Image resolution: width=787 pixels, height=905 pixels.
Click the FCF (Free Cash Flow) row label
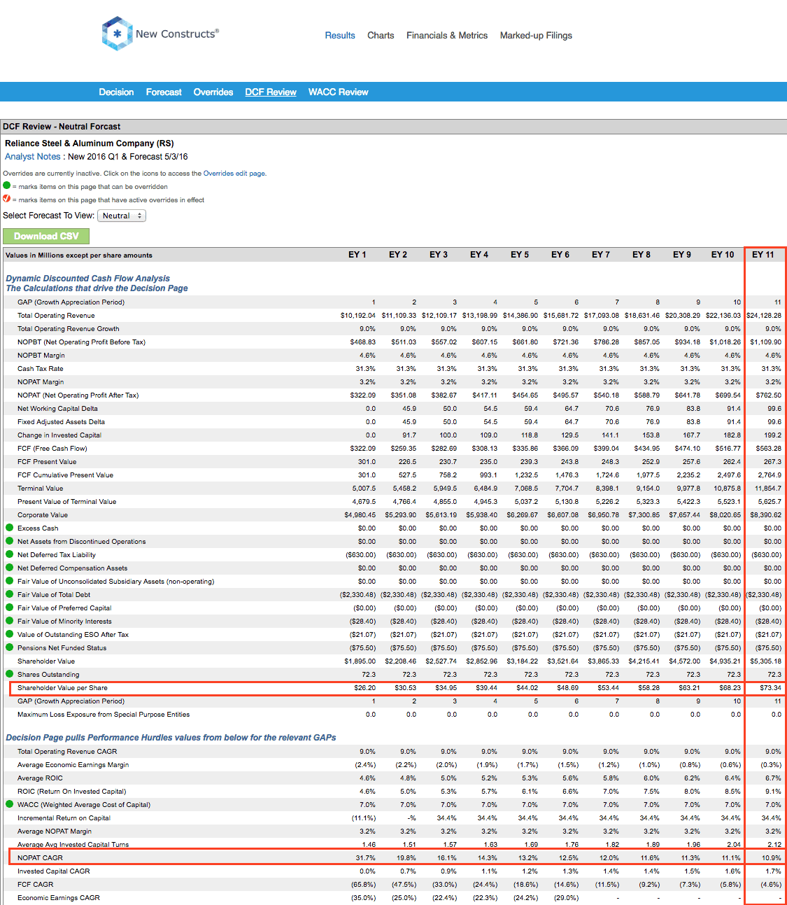pyautogui.click(x=52, y=448)
